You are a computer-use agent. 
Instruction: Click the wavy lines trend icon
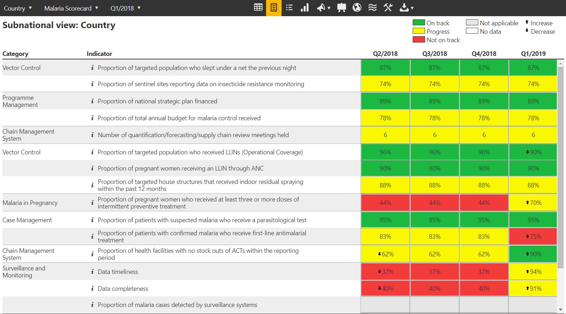pyautogui.click(x=372, y=8)
